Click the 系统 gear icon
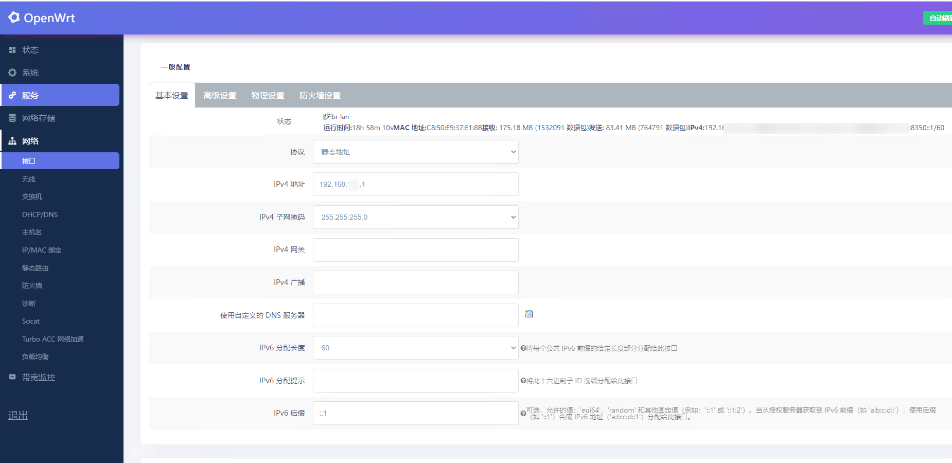952x463 pixels. pos(12,73)
